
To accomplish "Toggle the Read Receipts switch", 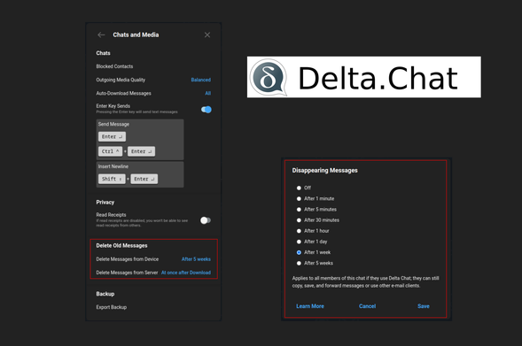I will coord(206,220).
